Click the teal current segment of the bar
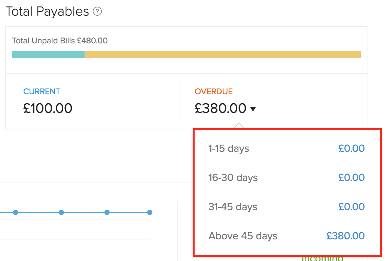Viewport: 387px width, 261px height. click(48, 55)
